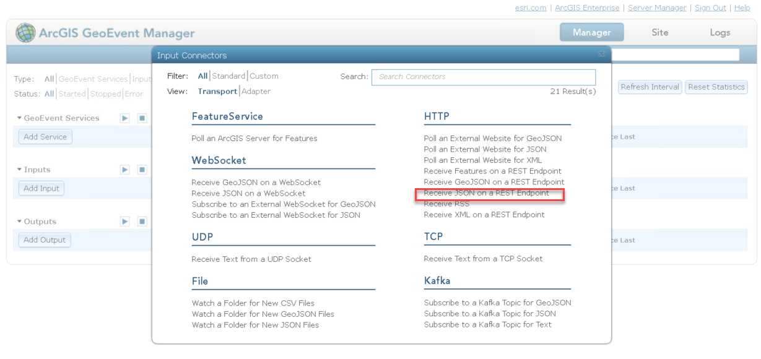Collapse the Inputs section

pyautogui.click(x=19, y=170)
